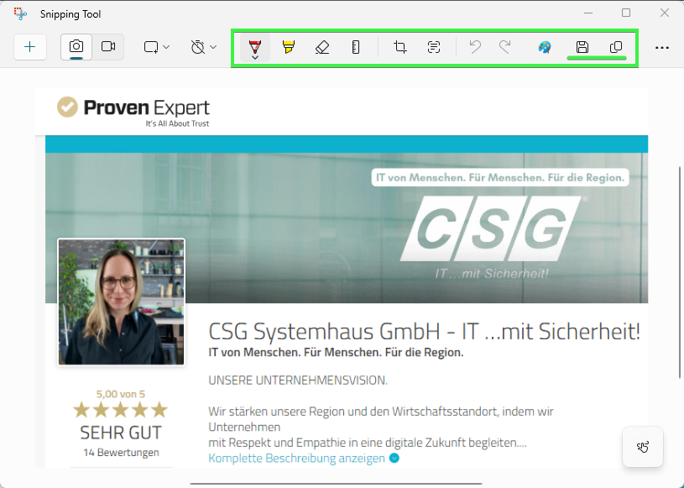Toggle touch writing button at bottom right
This screenshot has height=488, width=684.
pyautogui.click(x=643, y=447)
